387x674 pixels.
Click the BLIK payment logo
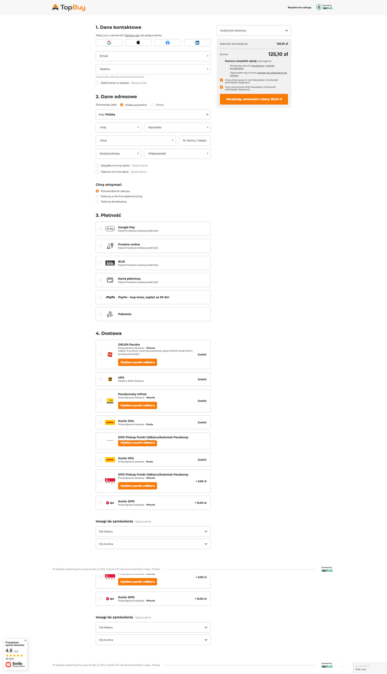pyautogui.click(x=110, y=263)
